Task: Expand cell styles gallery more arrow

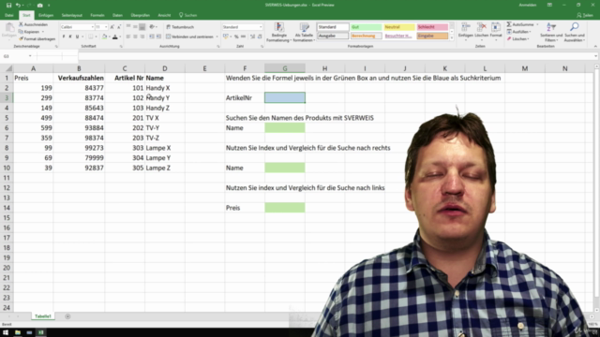Action: coord(452,37)
